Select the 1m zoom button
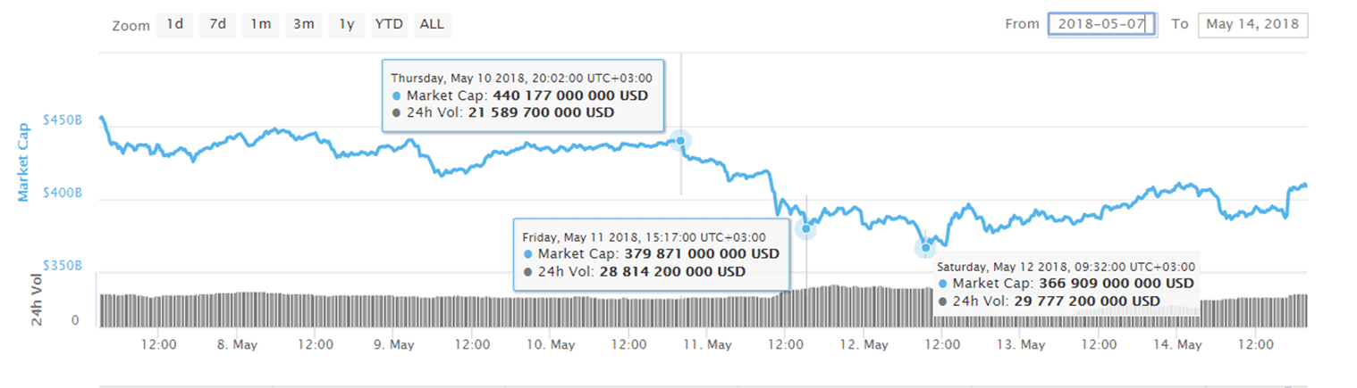 point(260,25)
